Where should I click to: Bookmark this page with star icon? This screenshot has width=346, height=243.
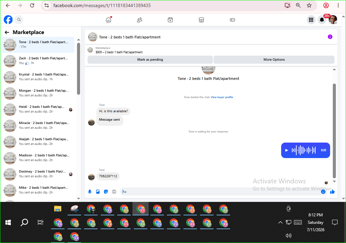pyautogui.click(x=309, y=5)
